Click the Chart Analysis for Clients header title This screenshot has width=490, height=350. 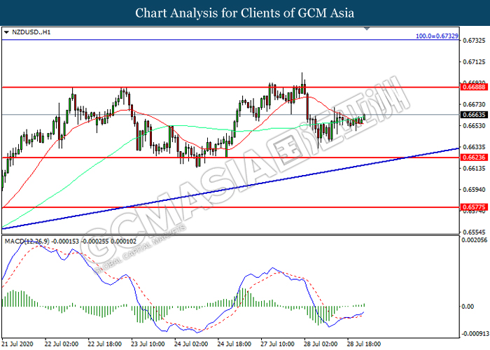point(245,13)
